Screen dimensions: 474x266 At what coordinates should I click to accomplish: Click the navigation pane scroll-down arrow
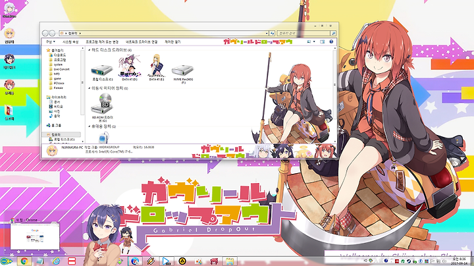pos(82,141)
